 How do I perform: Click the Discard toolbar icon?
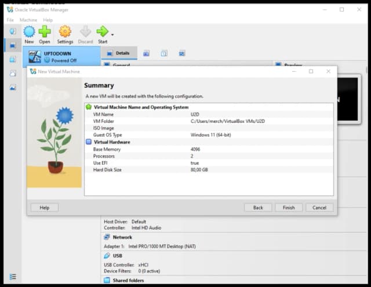(x=85, y=31)
